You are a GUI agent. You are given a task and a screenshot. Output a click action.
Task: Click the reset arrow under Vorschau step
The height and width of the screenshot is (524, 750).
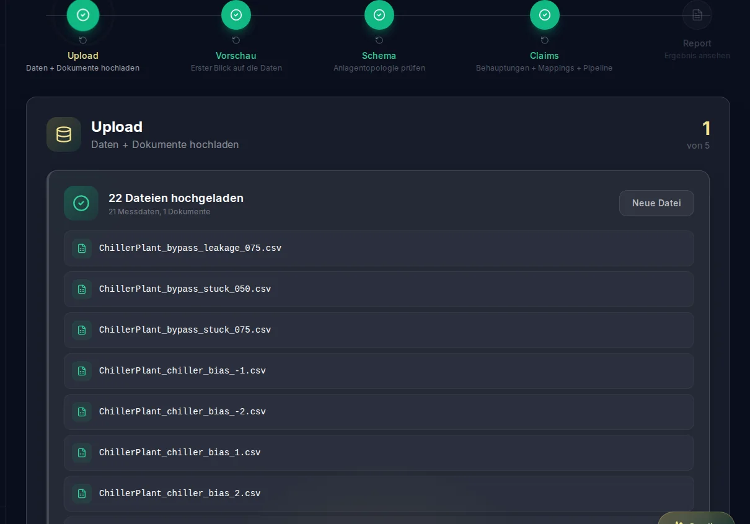(236, 40)
